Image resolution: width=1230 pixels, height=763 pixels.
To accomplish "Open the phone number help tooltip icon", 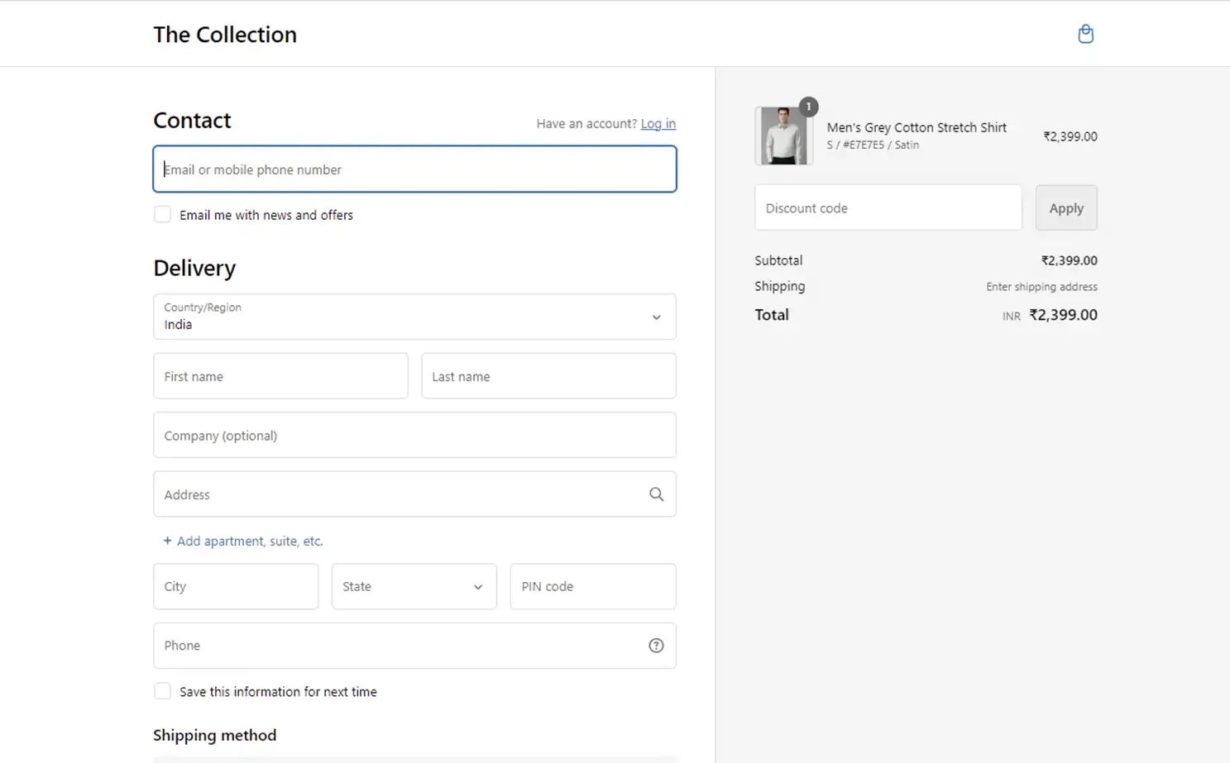I will (656, 645).
